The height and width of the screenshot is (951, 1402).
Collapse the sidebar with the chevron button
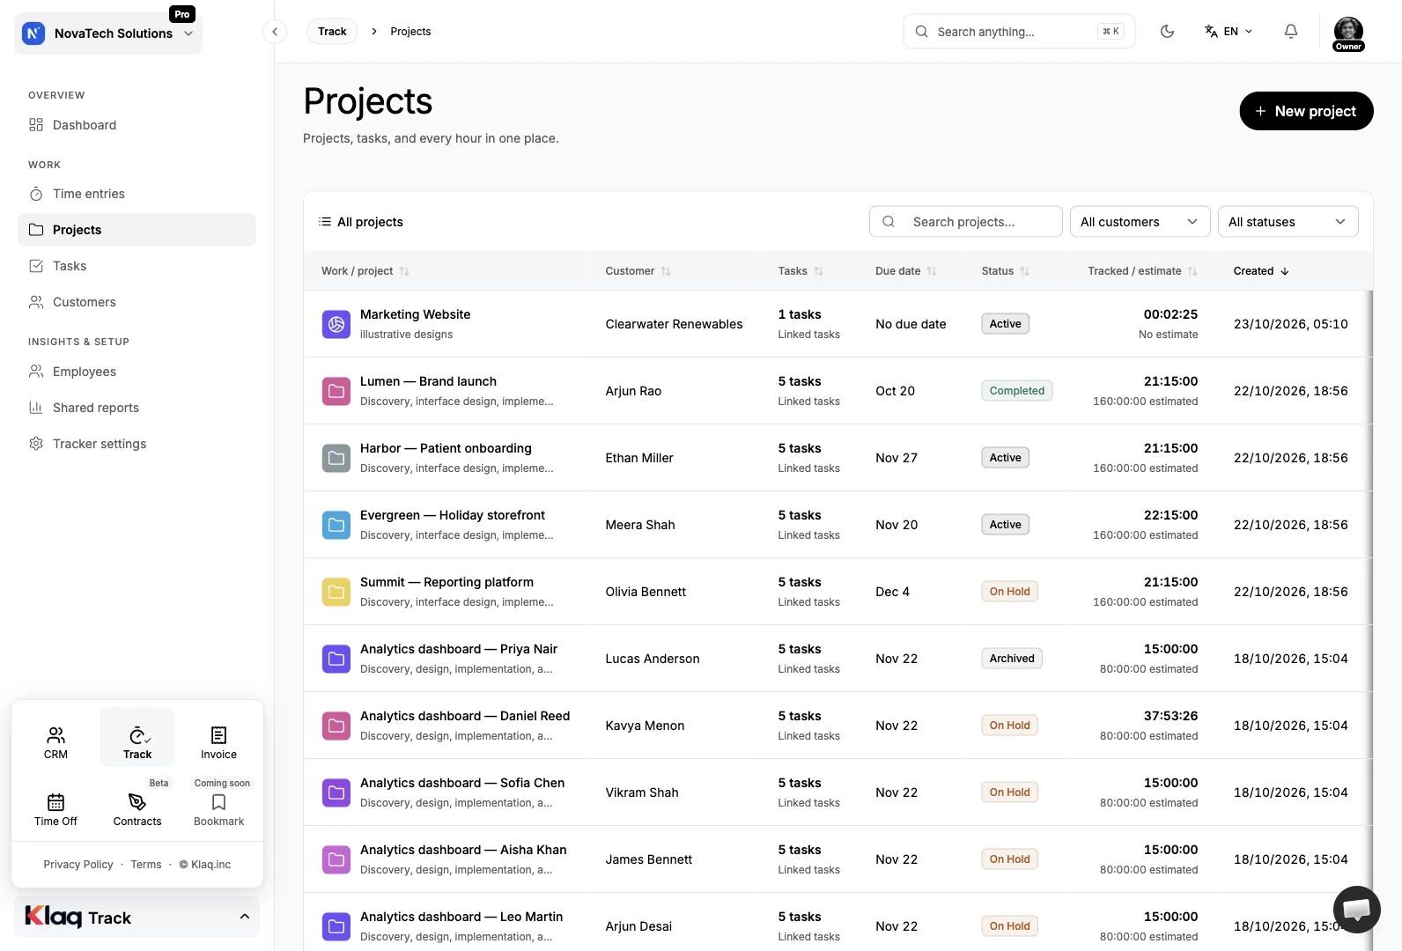pyautogui.click(x=275, y=32)
